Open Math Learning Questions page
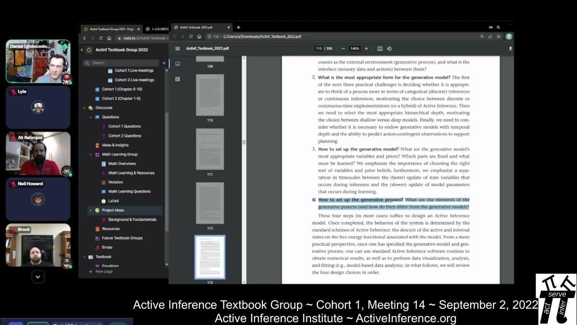The image size is (577, 325). 129,191
